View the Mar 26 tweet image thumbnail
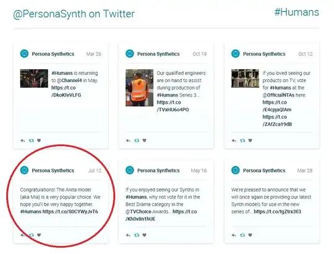334x254 pixels. 34,78
